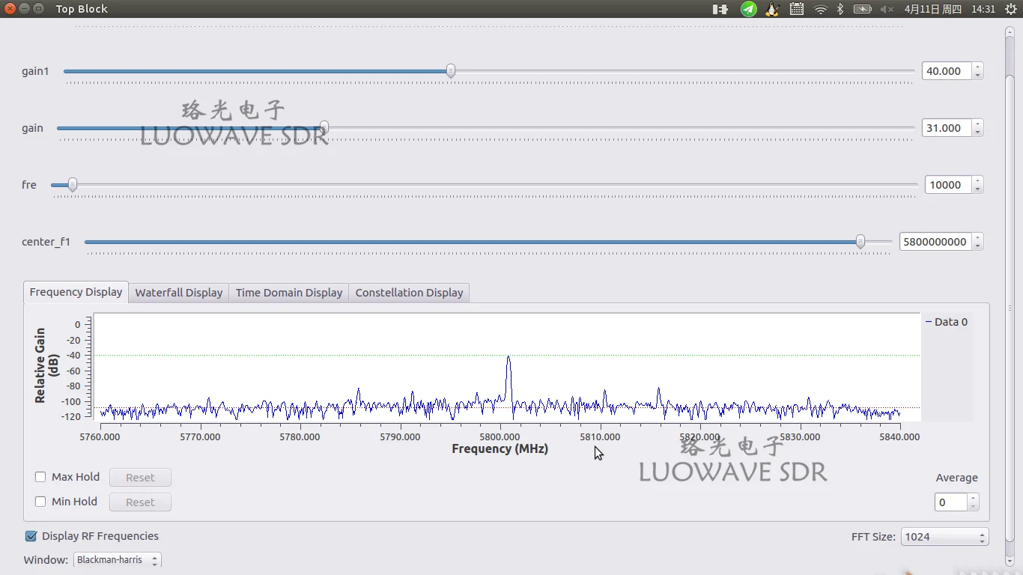Click the muted volume icon
Image resolution: width=1023 pixels, height=575 pixels.
[x=887, y=9]
